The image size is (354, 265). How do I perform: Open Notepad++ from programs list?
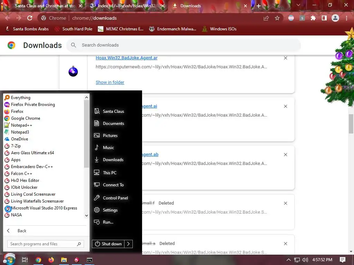click(x=44, y=125)
